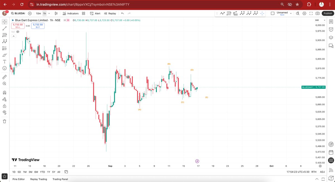Redo the chart action
Screen dimensions: 335x182
point(129,13)
